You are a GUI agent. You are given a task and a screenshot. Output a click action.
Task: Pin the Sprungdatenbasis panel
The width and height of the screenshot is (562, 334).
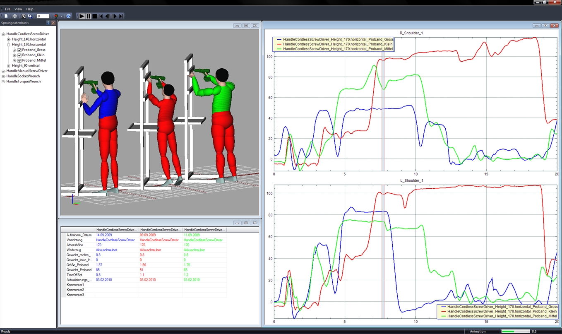[48, 23]
